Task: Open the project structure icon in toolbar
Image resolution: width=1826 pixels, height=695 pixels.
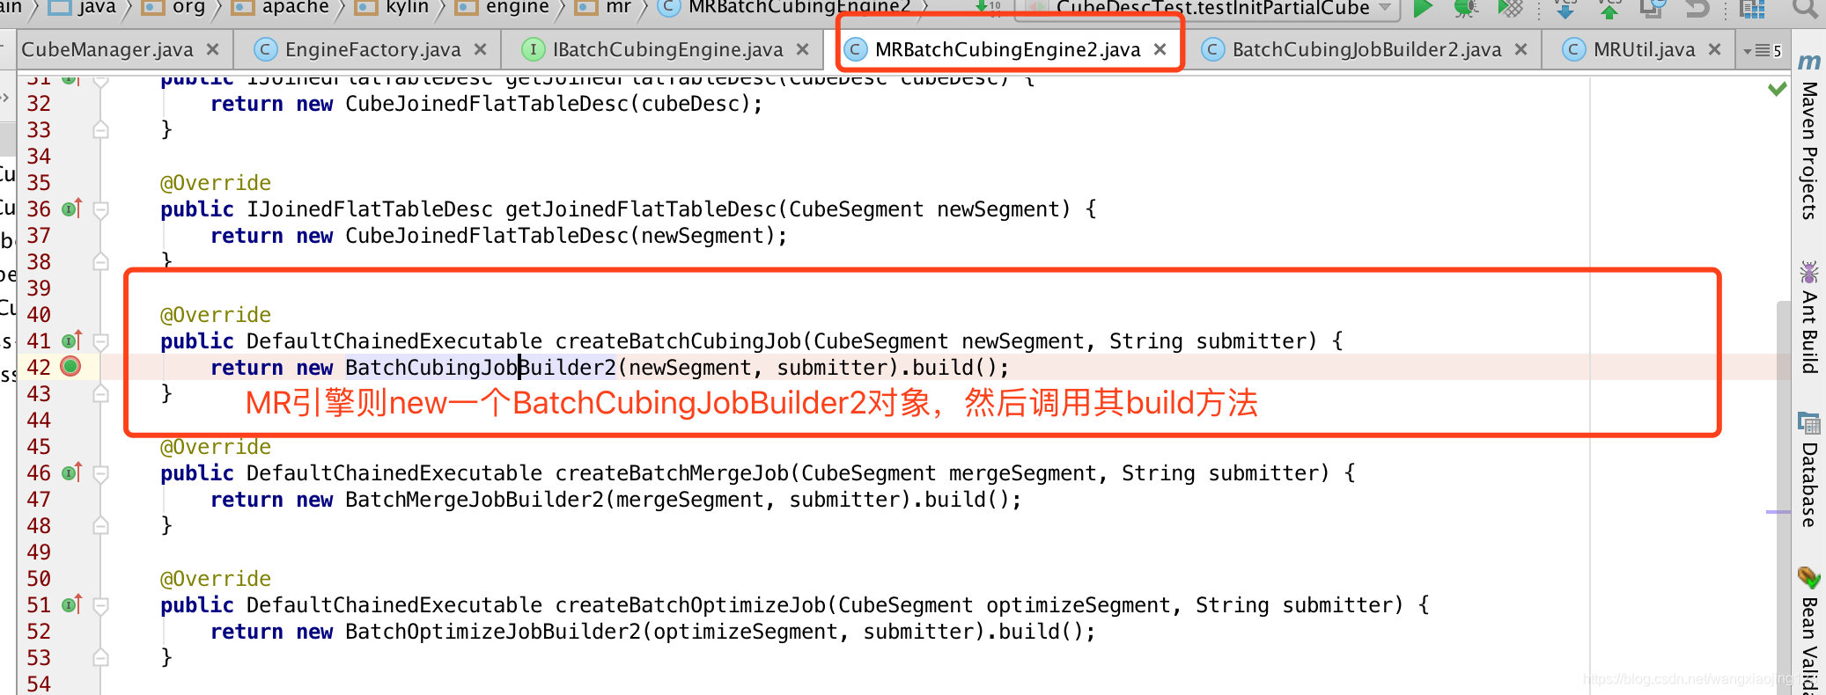Action: pyautogui.click(x=1752, y=8)
